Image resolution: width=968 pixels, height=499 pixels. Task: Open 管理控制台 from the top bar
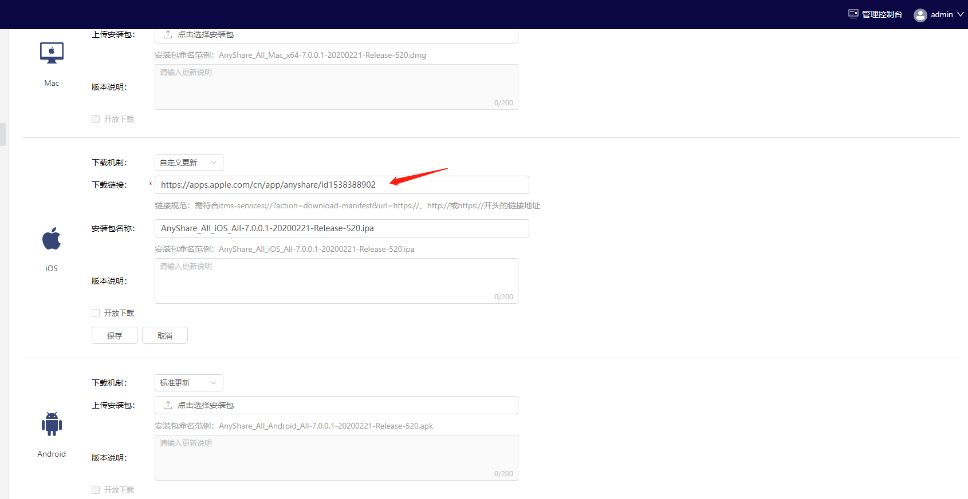point(882,14)
